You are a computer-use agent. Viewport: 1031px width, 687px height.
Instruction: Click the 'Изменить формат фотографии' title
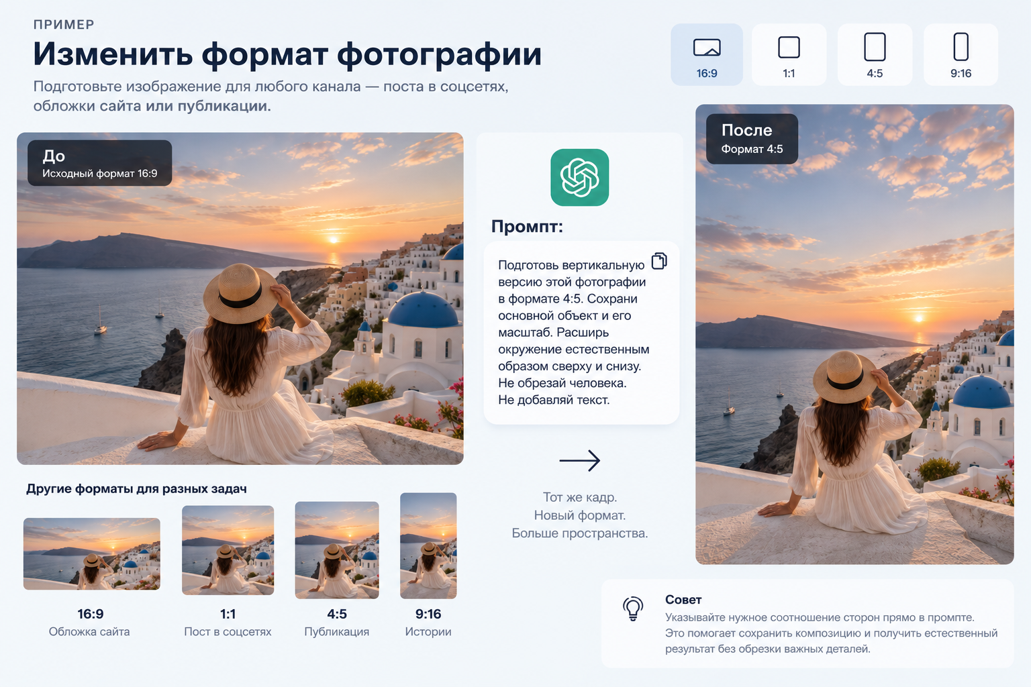tap(287, 54)
